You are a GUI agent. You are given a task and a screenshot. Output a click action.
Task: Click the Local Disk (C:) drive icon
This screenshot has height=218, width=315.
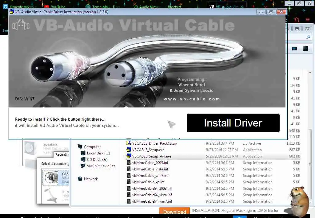click(83, 153)
